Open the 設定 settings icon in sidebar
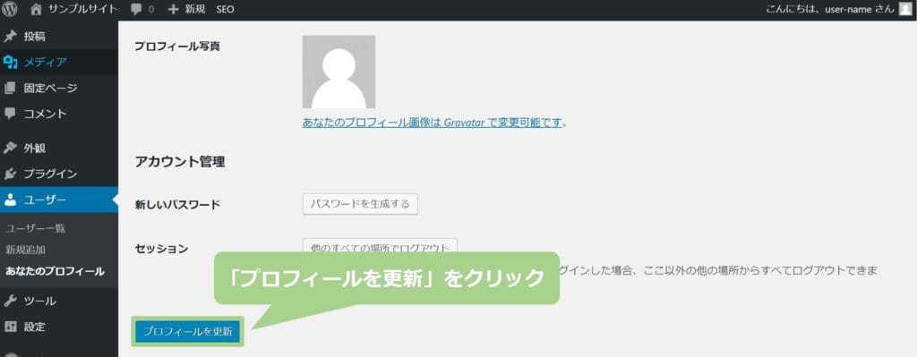Screen dimensions: 917x357 coord(10,327)
